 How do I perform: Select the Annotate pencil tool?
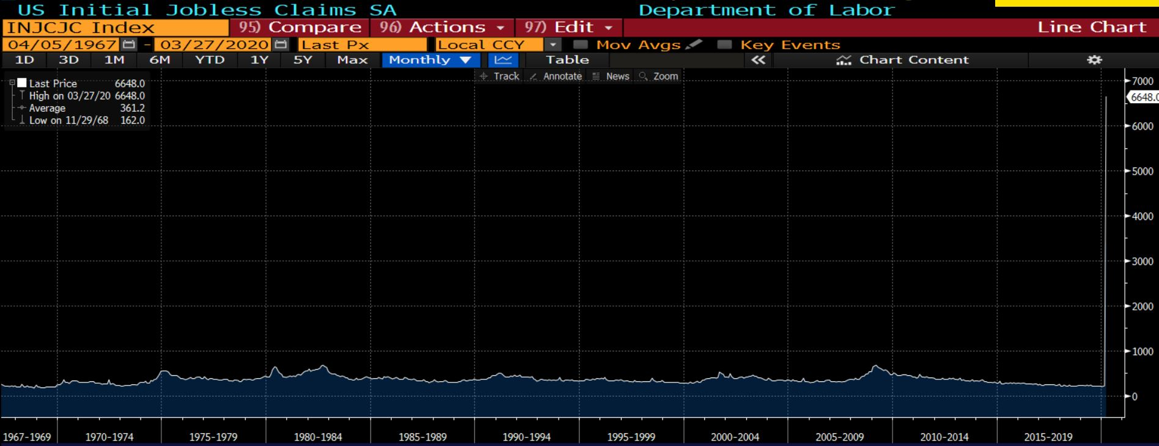(556, 76)
